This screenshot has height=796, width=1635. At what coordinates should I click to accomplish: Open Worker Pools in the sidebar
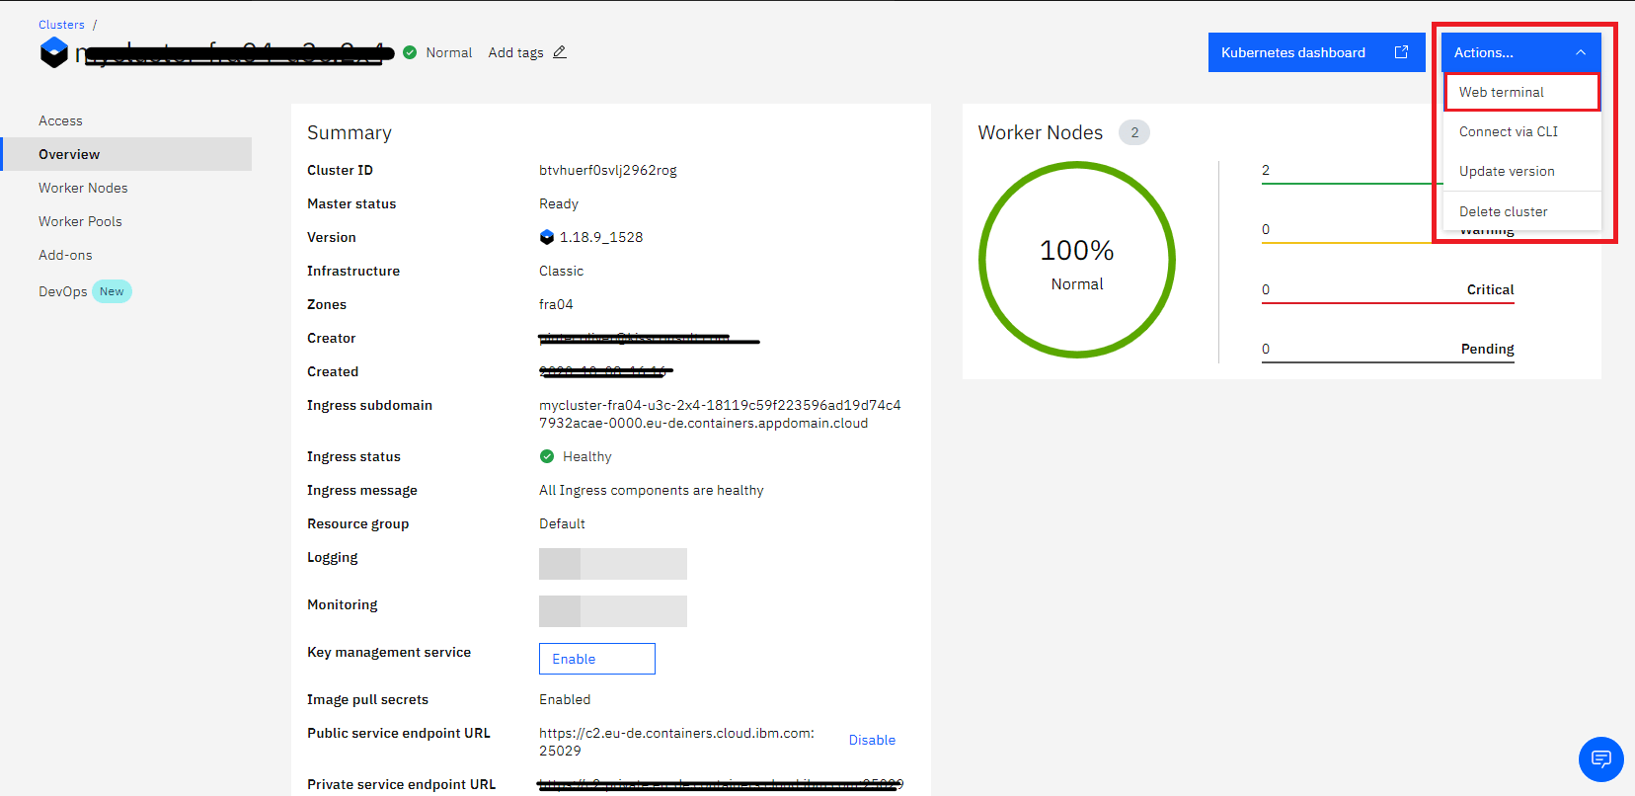click(x=80, y=221)
